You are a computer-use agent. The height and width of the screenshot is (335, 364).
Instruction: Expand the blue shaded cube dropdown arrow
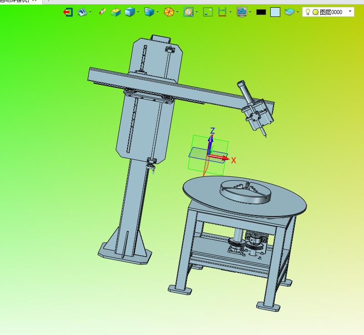[x=138, y=12]
